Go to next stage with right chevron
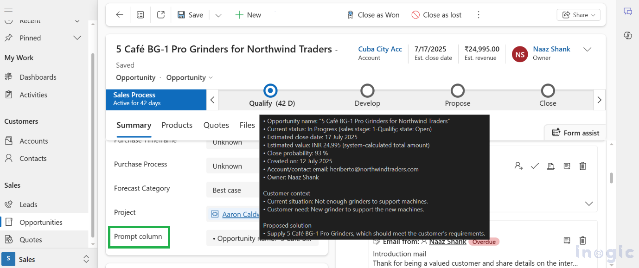This screenshot has width=639, height=268. tap(600, 100)
